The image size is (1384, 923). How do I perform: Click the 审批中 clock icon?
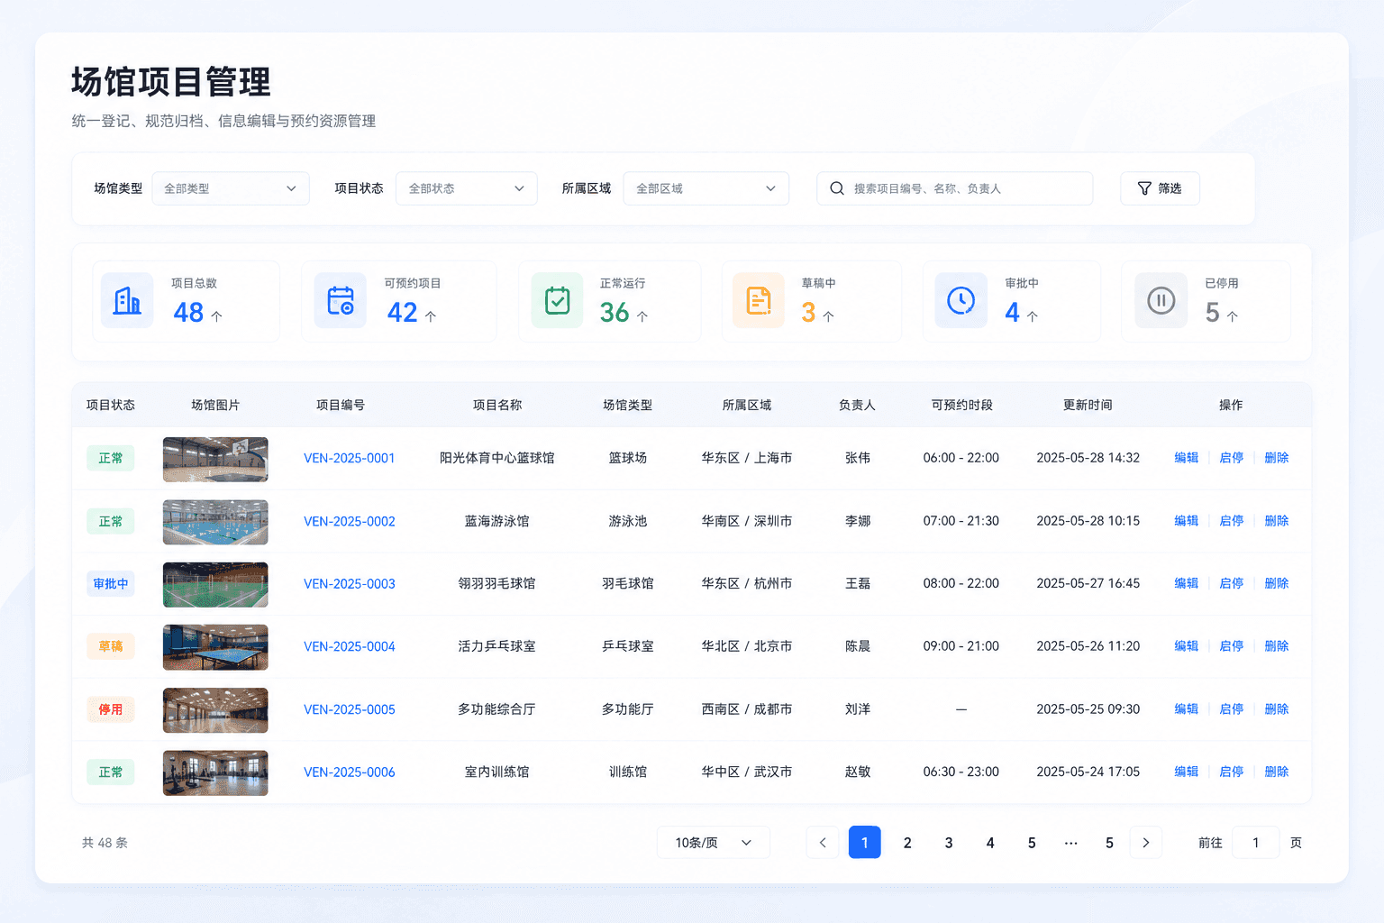point(961,300)
